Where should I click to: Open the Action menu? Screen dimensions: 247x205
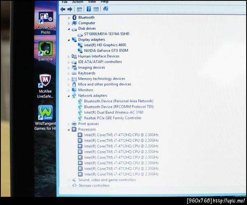tap(78, 2)
